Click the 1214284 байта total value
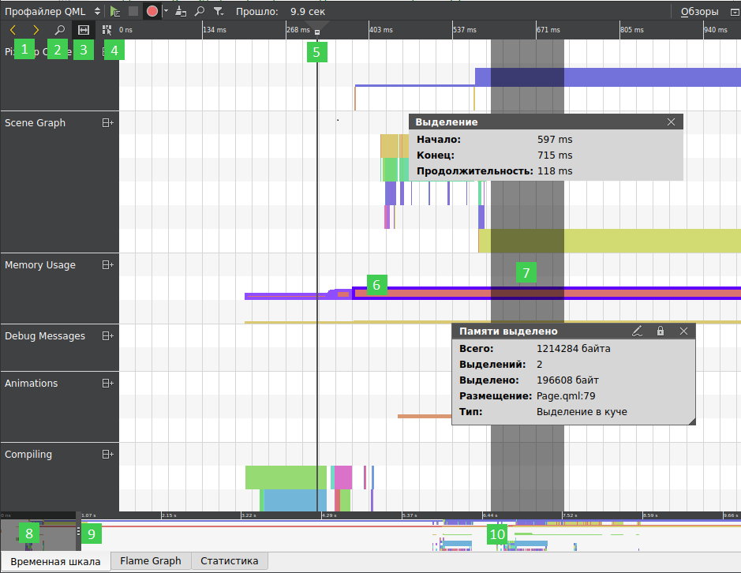This screenshot has height=573, width=741. (x=573, y=349)
